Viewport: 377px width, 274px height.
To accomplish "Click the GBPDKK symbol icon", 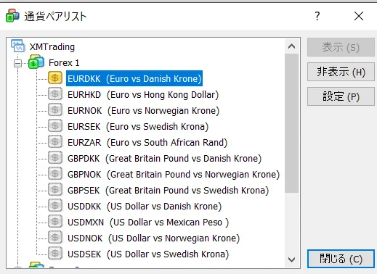I will 55,157.
